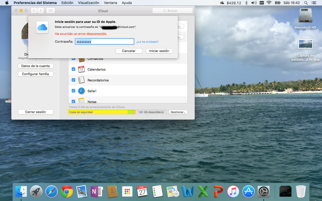Open Safari from the dock
This screenshot has height=201, width=322.
coord(52,192)
